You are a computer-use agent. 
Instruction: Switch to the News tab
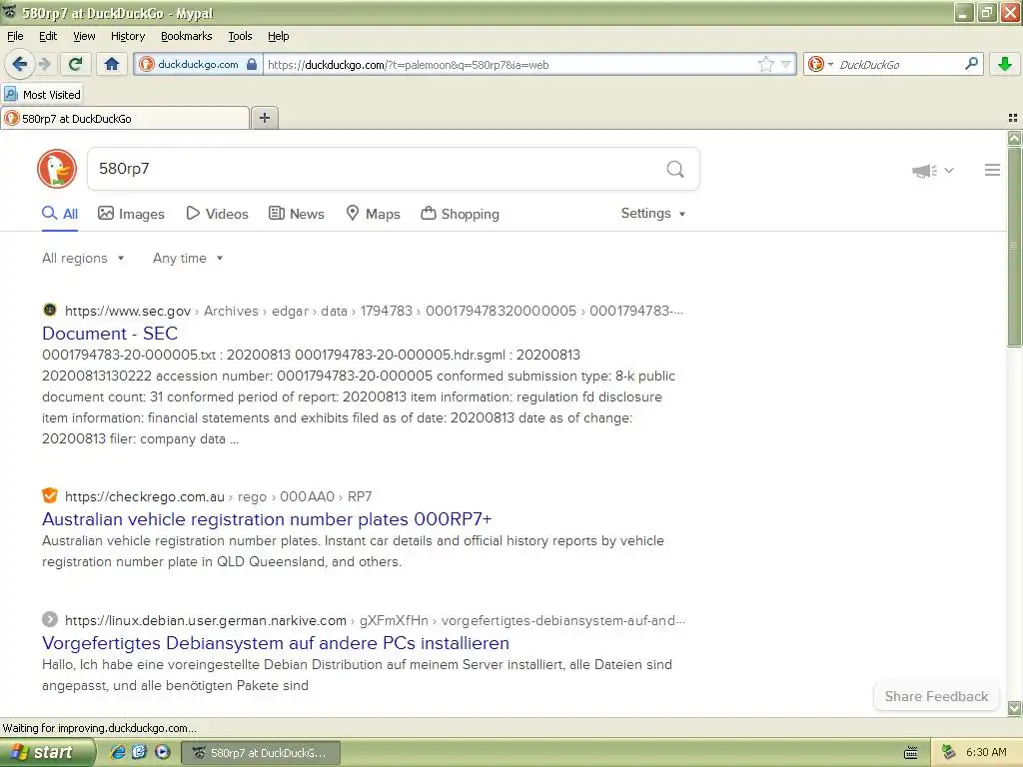296,214
